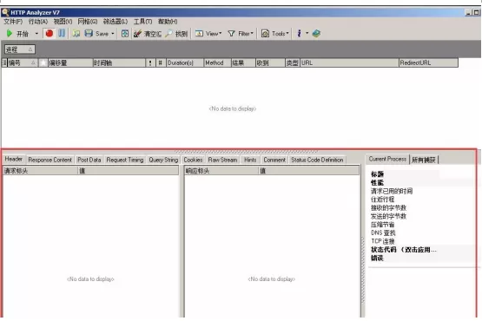Open the dropdown arrow beside 开始

coord(36,34)
